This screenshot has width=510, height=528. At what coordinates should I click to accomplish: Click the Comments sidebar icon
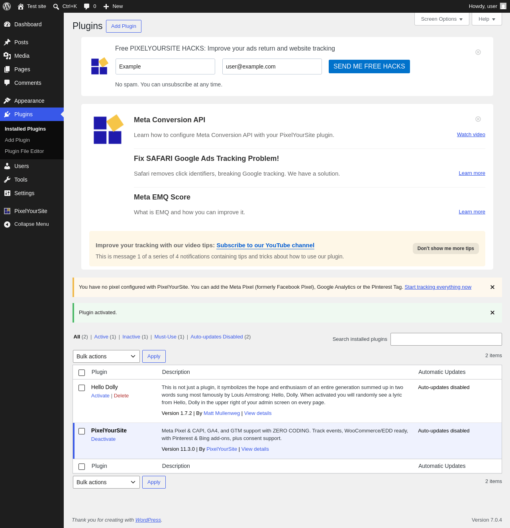(x=7, y=83)
